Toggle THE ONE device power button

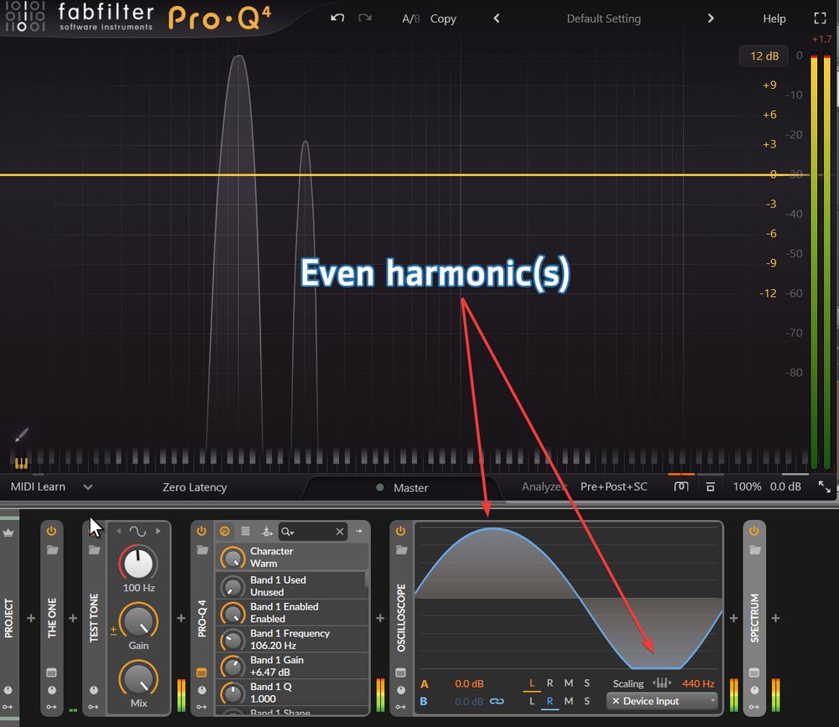pos(51,532)
